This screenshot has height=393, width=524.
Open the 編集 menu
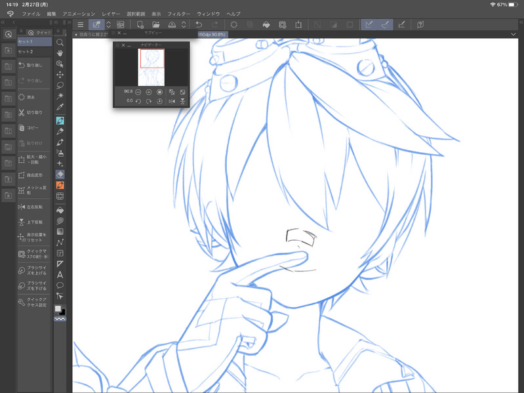(51, 14)
